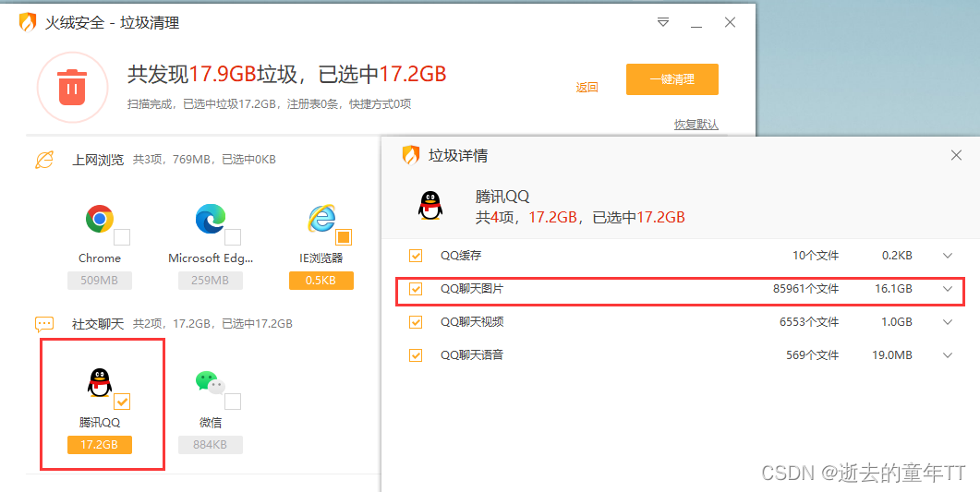Click the QQ缓存 row label
The width and height of the screenshot is (980, 492).
tap(461, 256)
